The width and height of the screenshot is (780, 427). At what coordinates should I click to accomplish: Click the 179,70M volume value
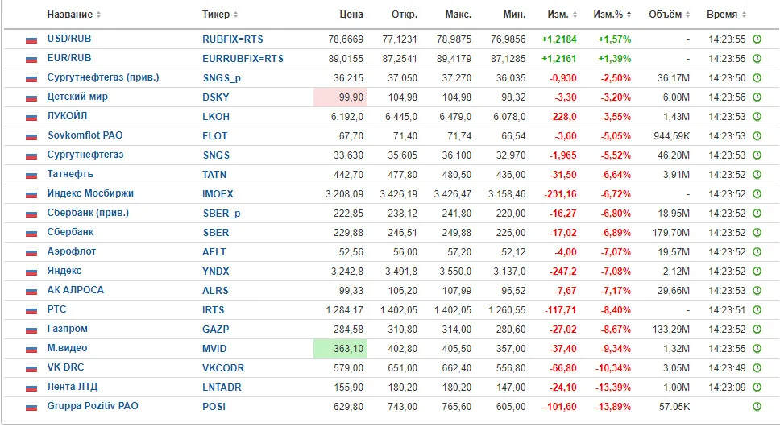tap(671, 233)
